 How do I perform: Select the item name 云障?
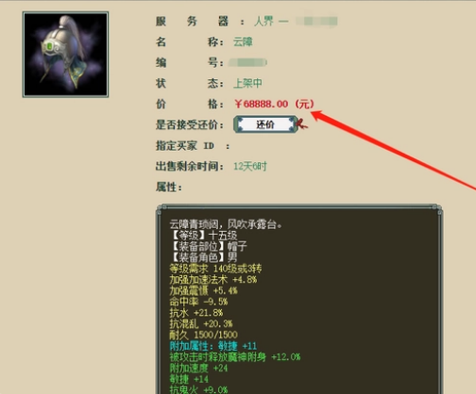point(243,41)
